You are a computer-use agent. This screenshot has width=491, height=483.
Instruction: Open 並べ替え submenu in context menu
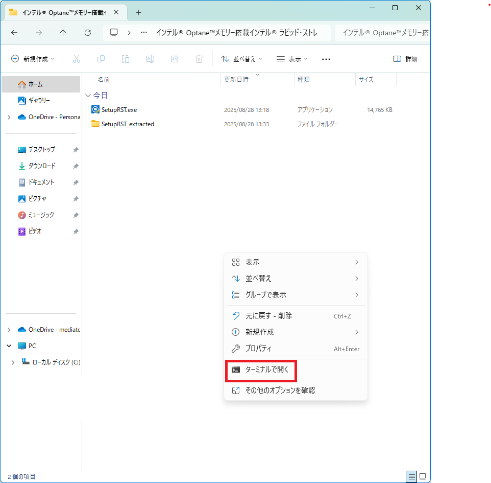click(x=296, y=279)
